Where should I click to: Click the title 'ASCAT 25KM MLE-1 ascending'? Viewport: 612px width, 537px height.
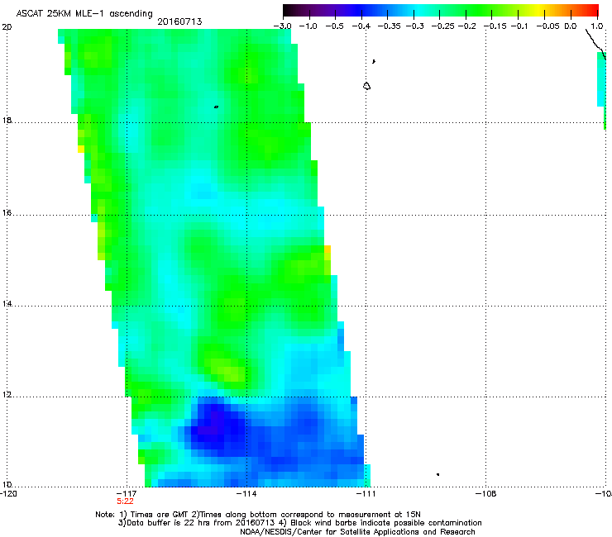click(x=84, y=14)
